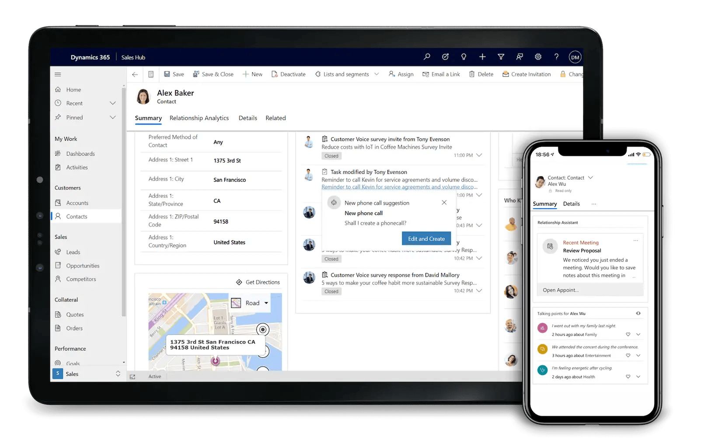This screenshot has height=448, width=708.
Task: Like the Entertainment talking point heart
Action: tap(628, 355)
